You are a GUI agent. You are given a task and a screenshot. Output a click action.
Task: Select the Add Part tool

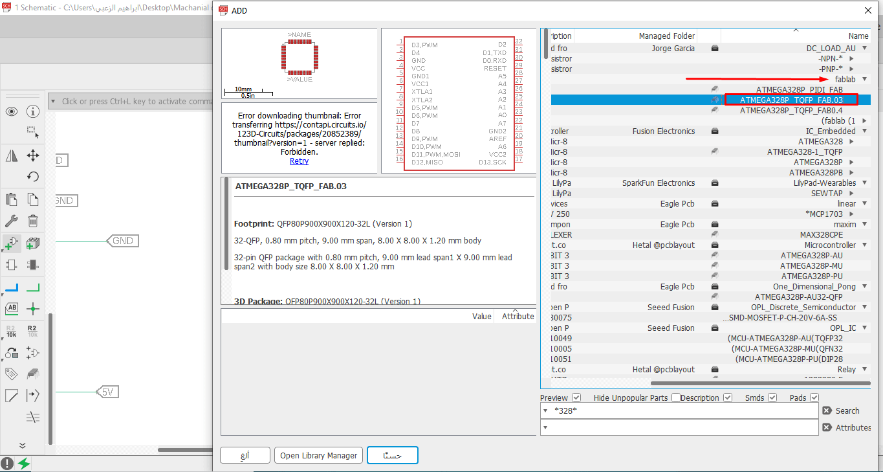click(12, 243)
